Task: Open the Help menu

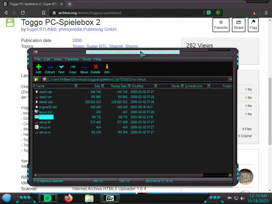Action: (x=98, y=59)
